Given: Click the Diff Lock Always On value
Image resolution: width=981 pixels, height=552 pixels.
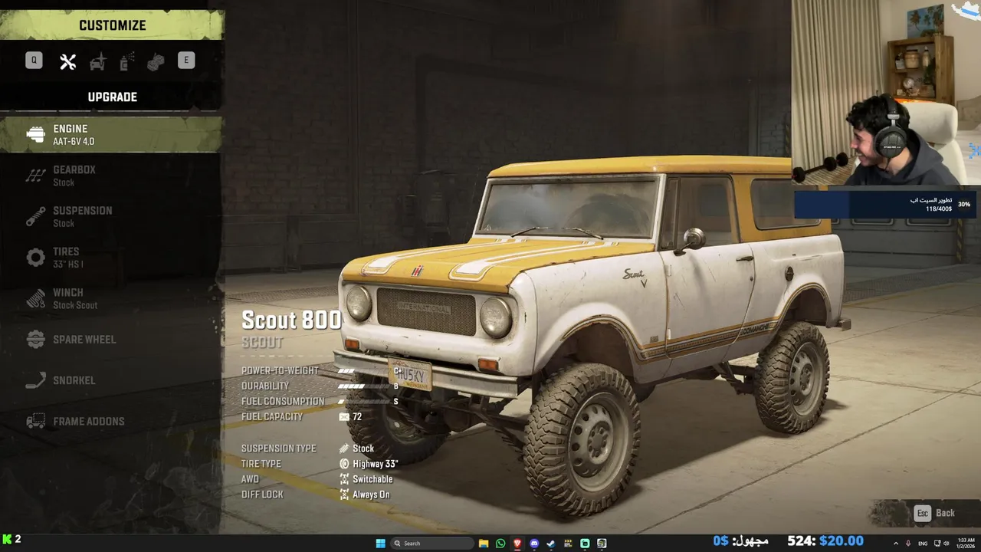Looking at the screenshot, I should click(x=371, y=495).
